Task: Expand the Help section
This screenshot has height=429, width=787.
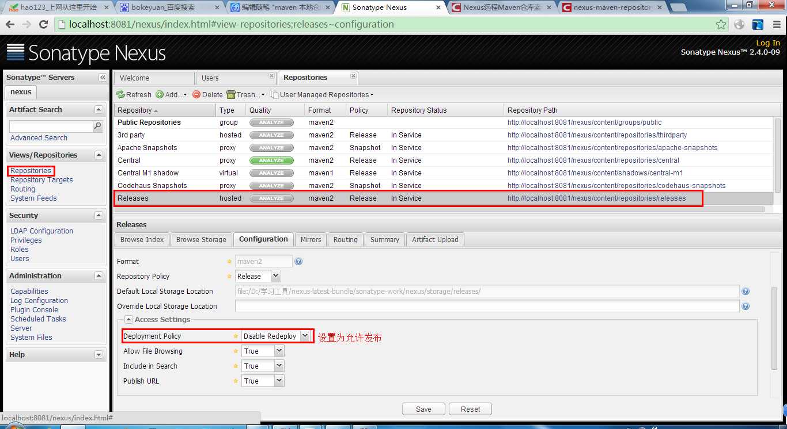Action: pos(99,354)
